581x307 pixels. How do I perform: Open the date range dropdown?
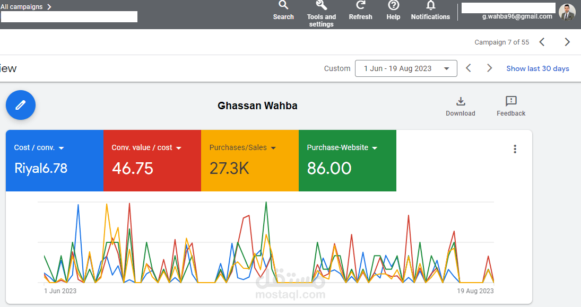pos(406,68)
